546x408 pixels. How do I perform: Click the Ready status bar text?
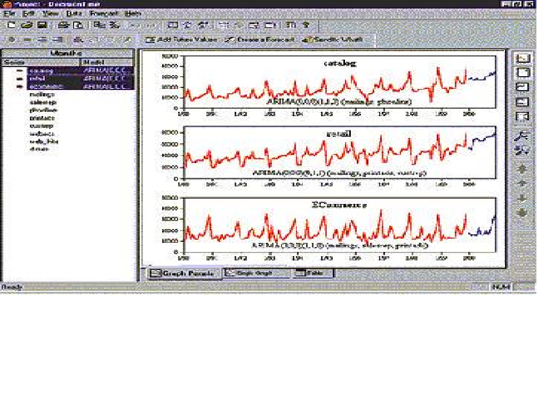click(x=12, y=287)
